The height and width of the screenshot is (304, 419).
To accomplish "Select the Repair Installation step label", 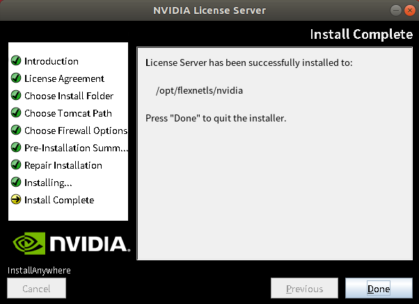I will [x=63, y=165].
